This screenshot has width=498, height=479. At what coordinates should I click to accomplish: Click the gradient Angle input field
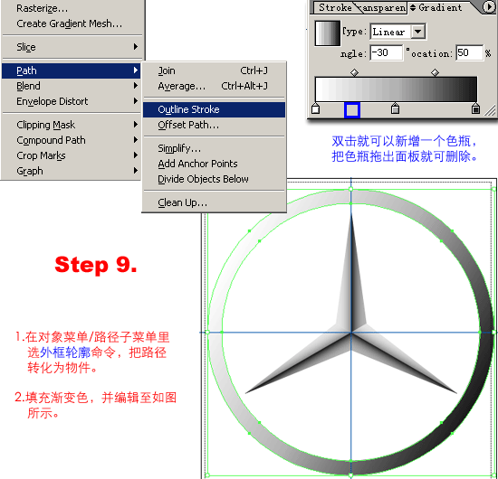pyautogui.click(x=387, y=52)
